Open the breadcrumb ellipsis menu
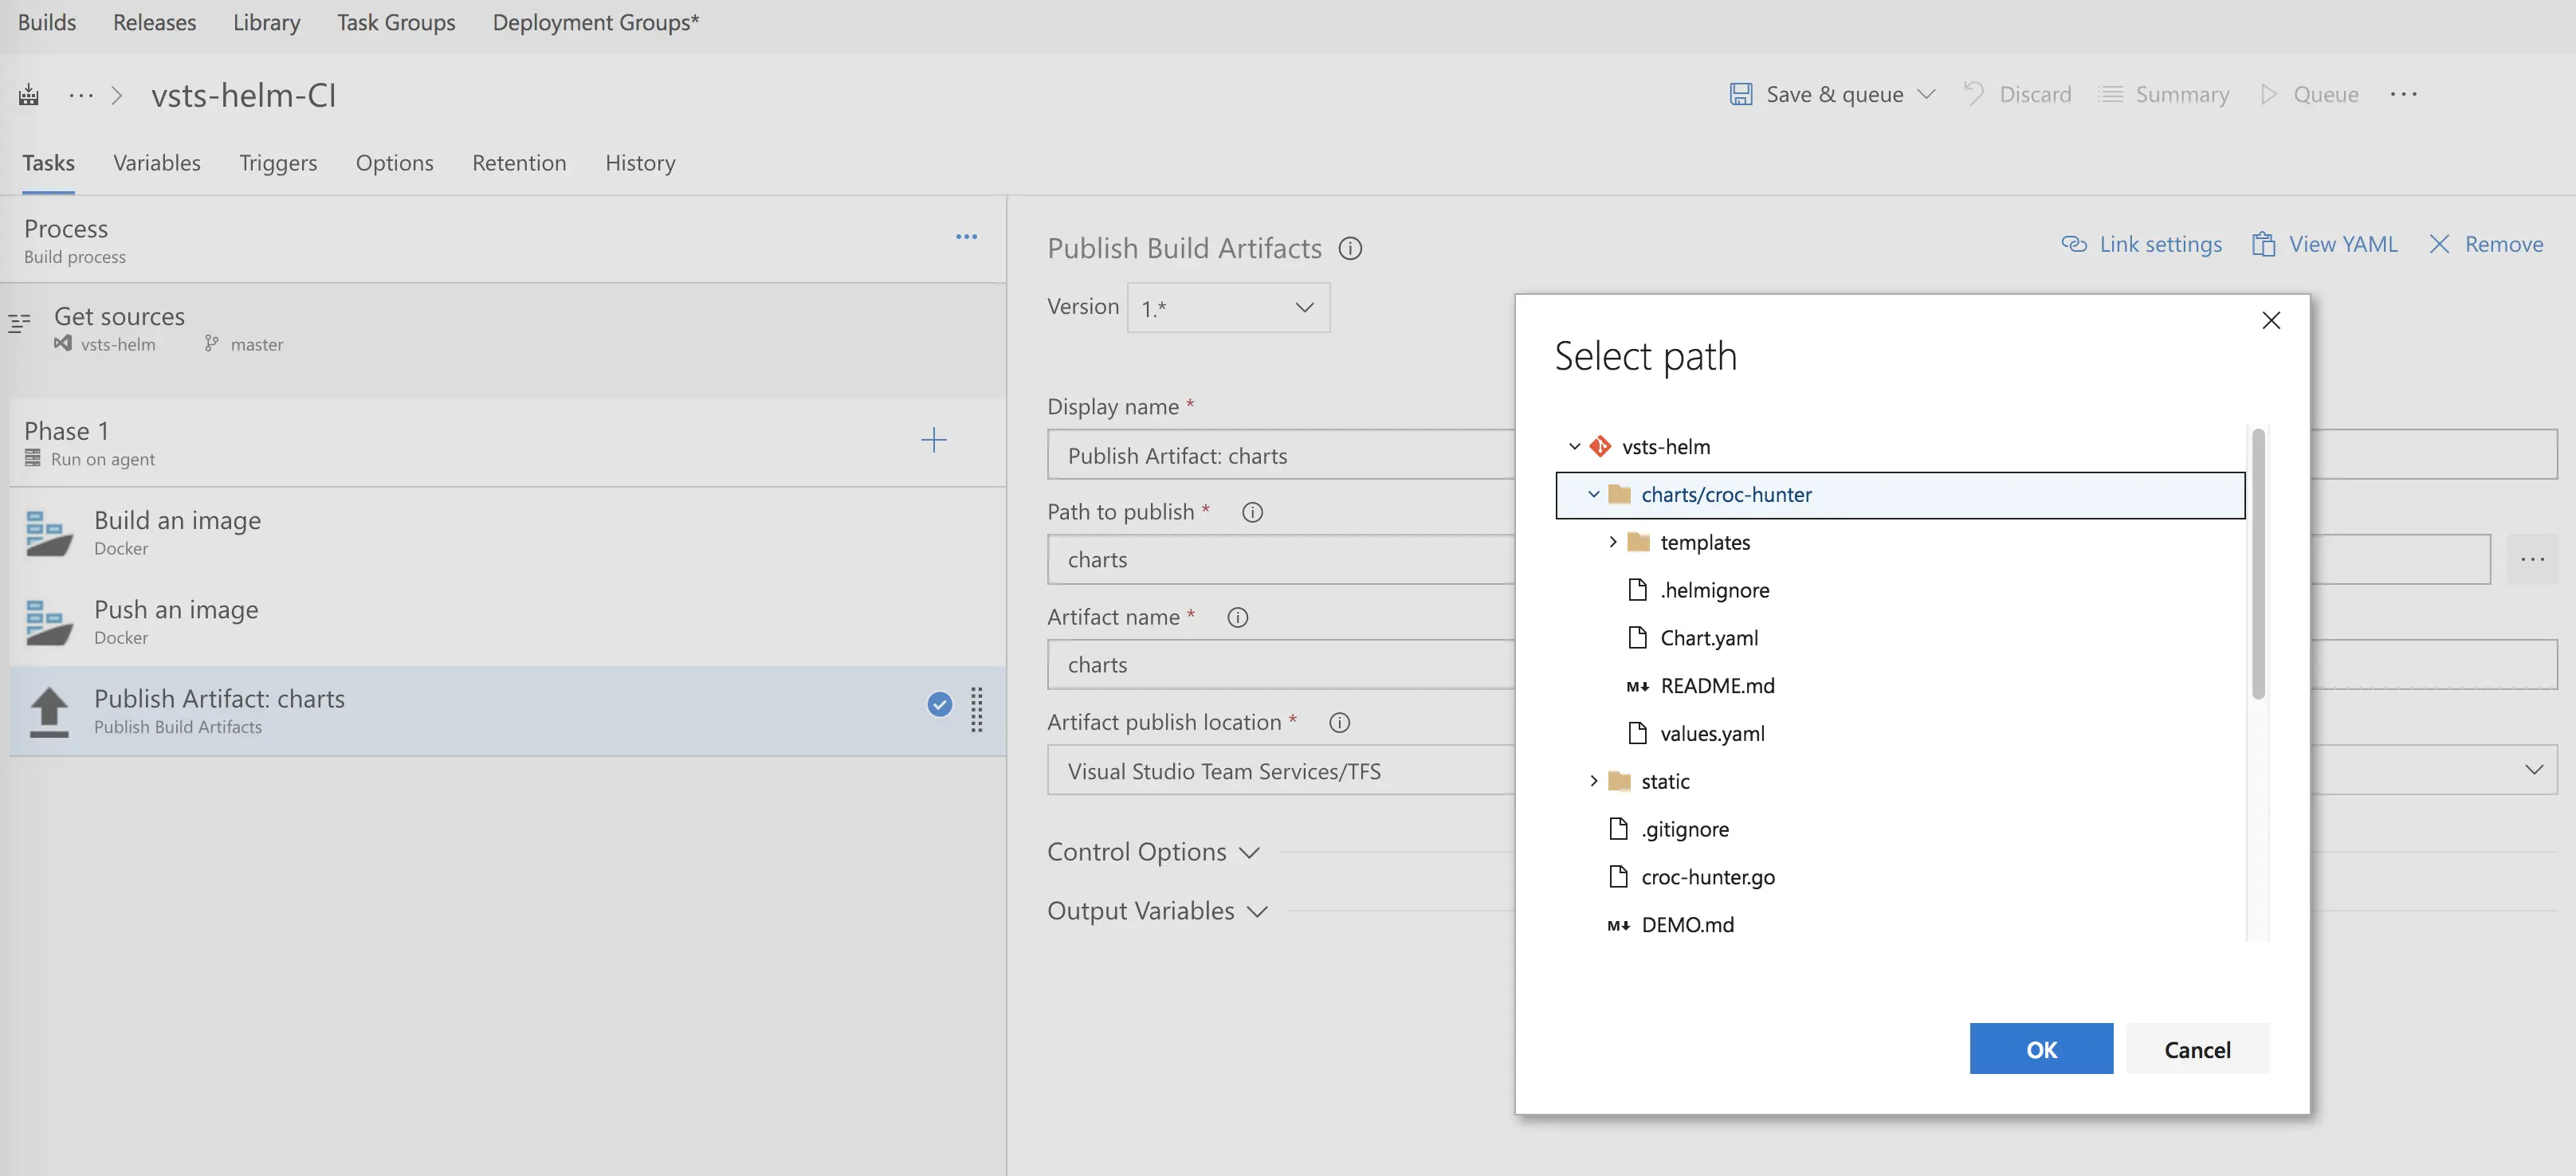This screenshot has height=1176, width=2576. [81, 95]
